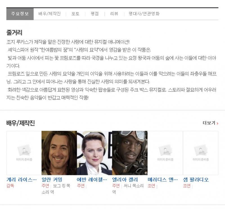Click the blonde woman photo for 에반 레이첼
This screenshot has width=225, height=209.
coord(94,153)
